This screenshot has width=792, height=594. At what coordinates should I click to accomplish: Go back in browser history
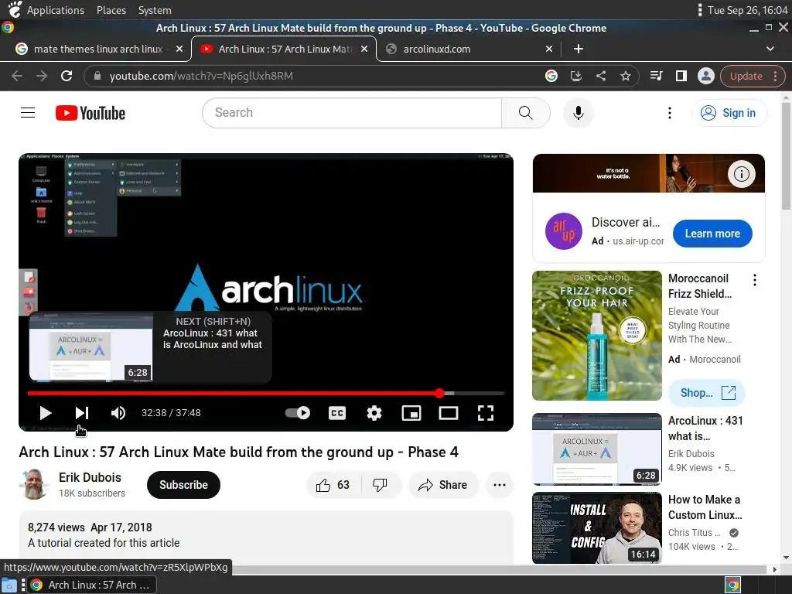point(17,76)
